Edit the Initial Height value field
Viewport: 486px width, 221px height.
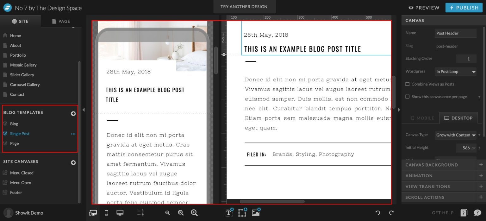tap(464, 148)
